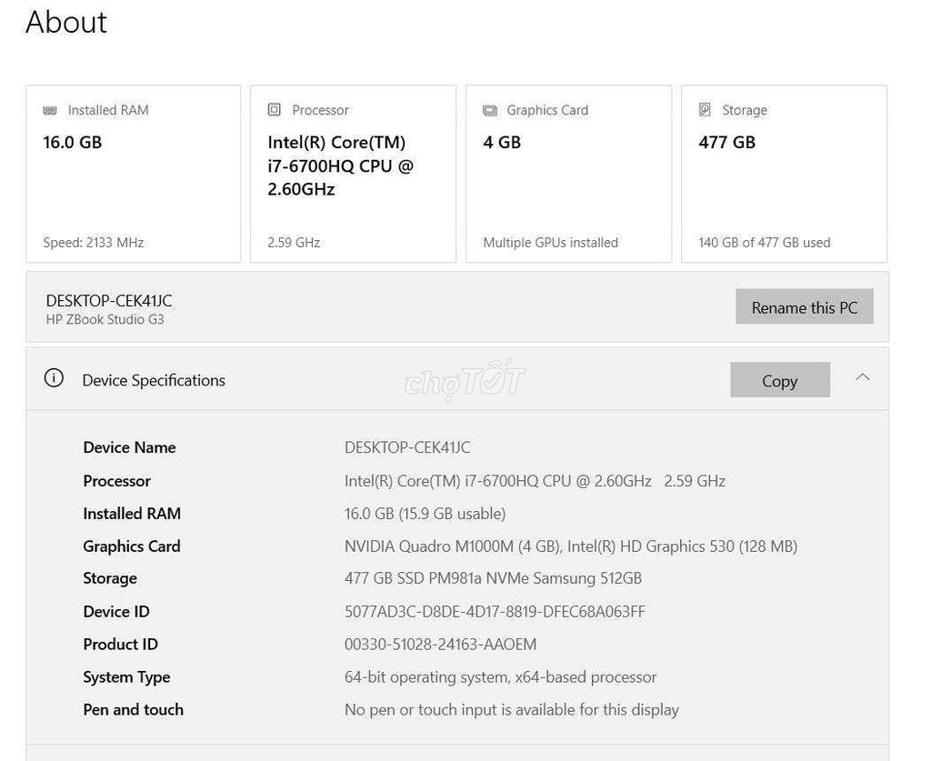Select the Product ID value
Viewport: 931px width, 761px height.
[x=440, y=644]
